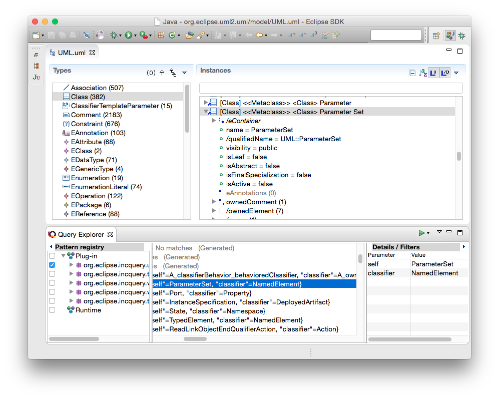
Task: Collapse the Details / Filters panel arrow
Action: pos(464,246)
